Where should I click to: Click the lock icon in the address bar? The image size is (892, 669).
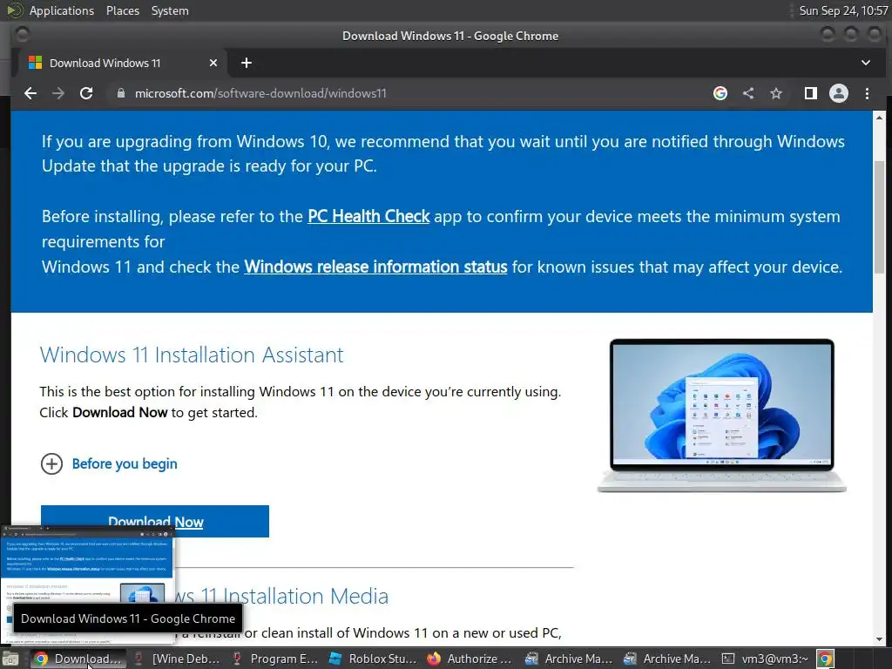[x=120, y=93]
